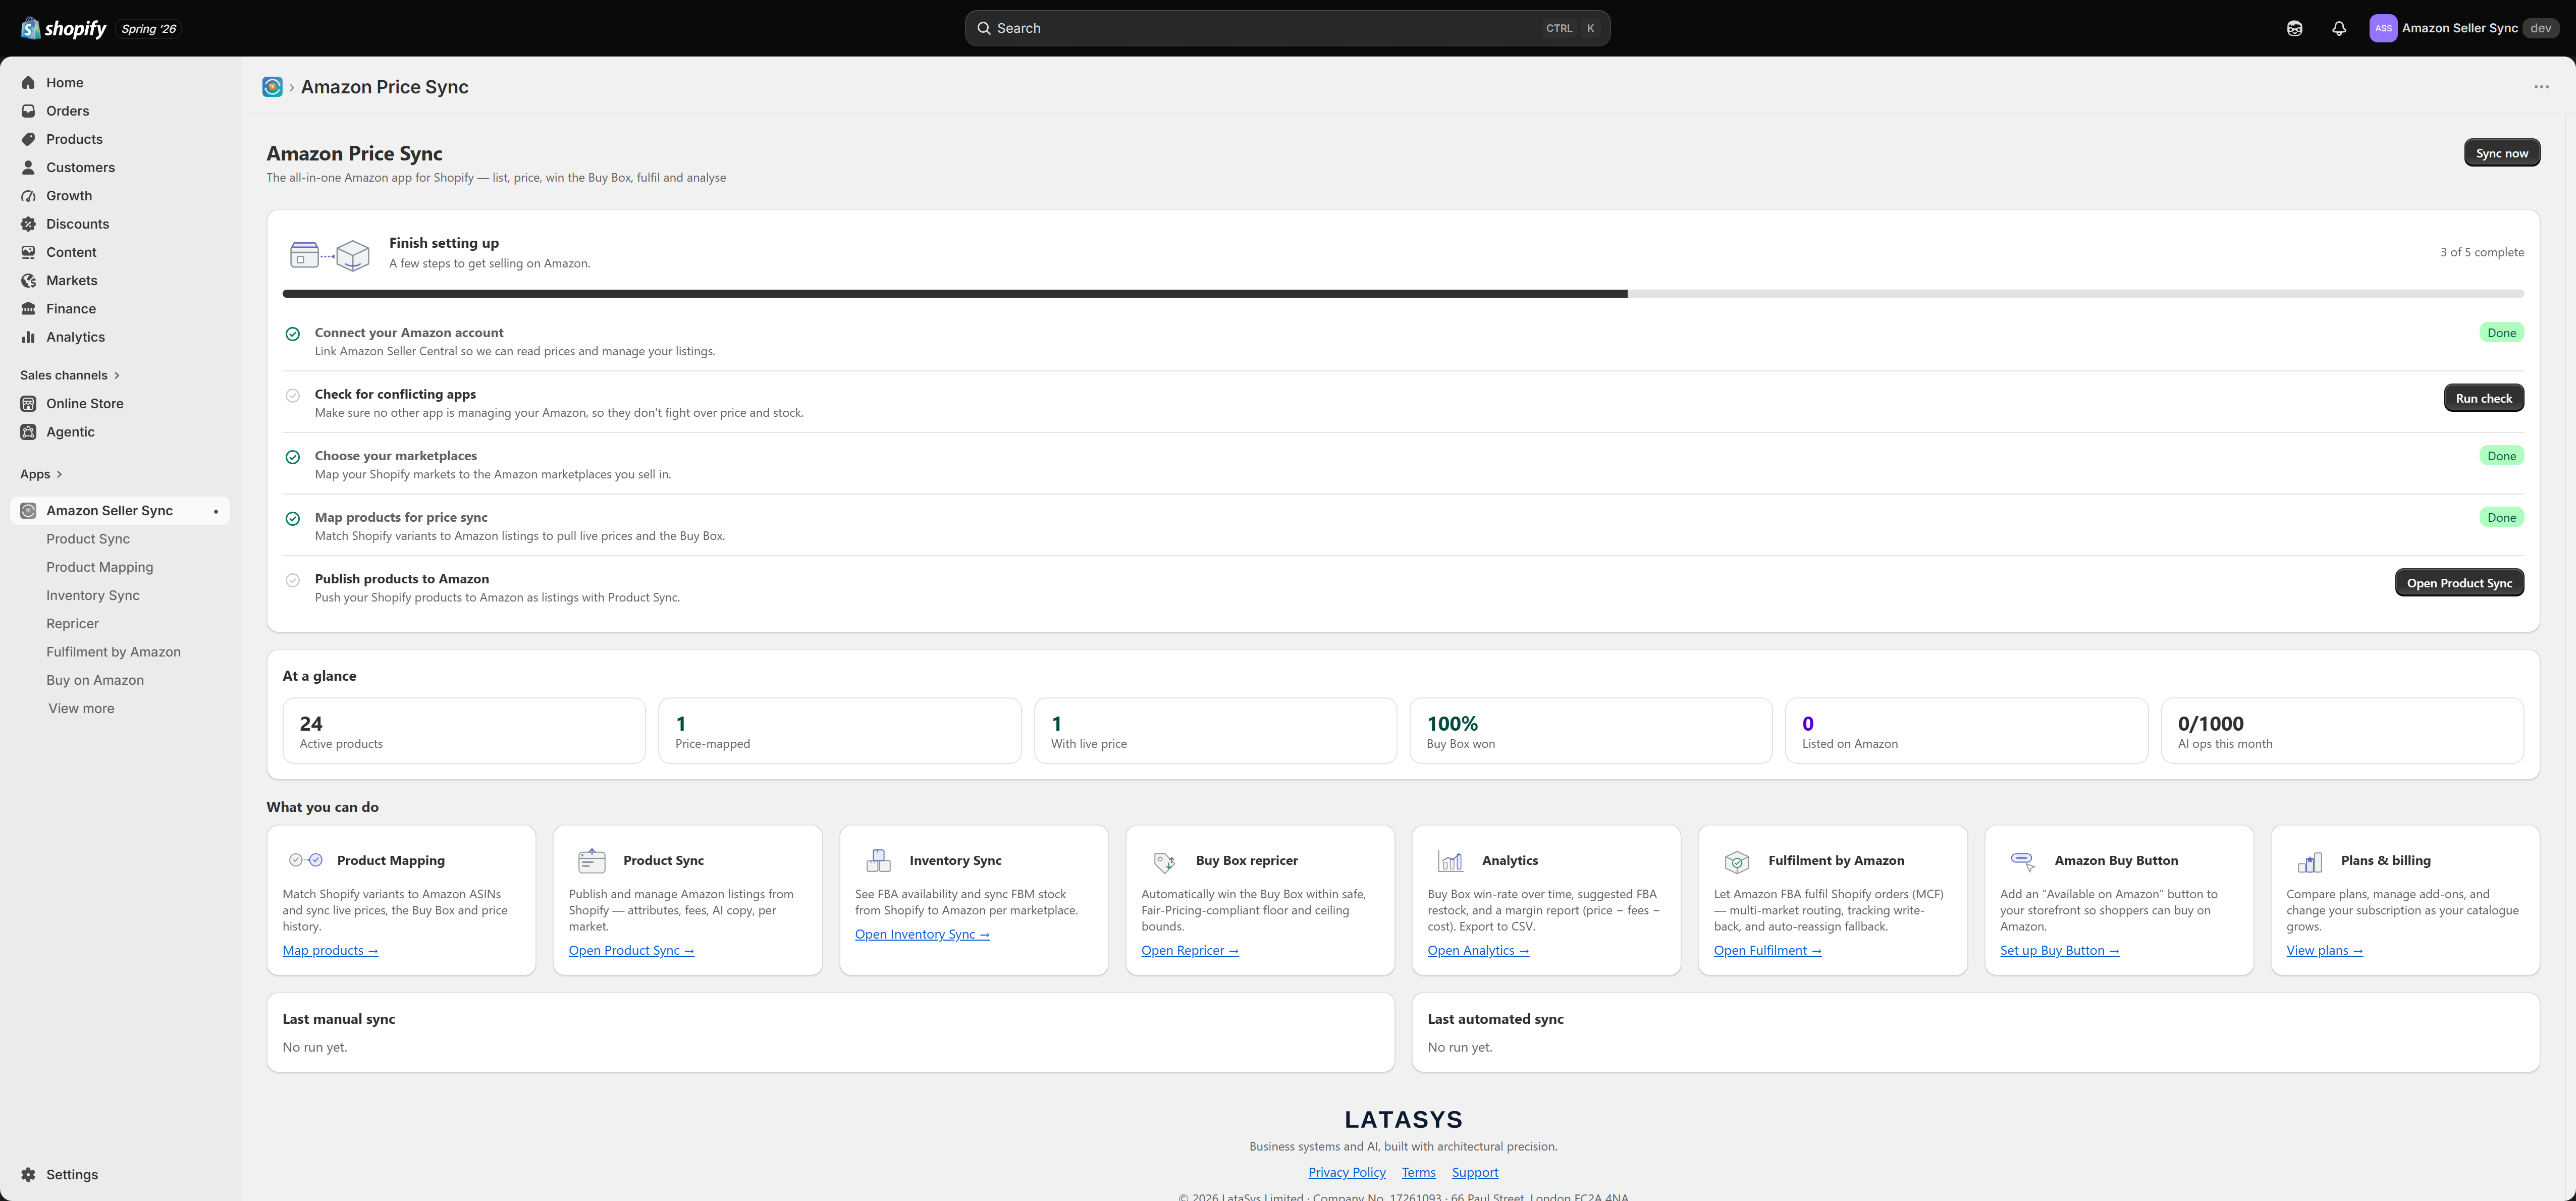Open the Support footer link
Image resolution: width=2576 pixels, height=1201 pixels.
click(x=1475, y=1172)
